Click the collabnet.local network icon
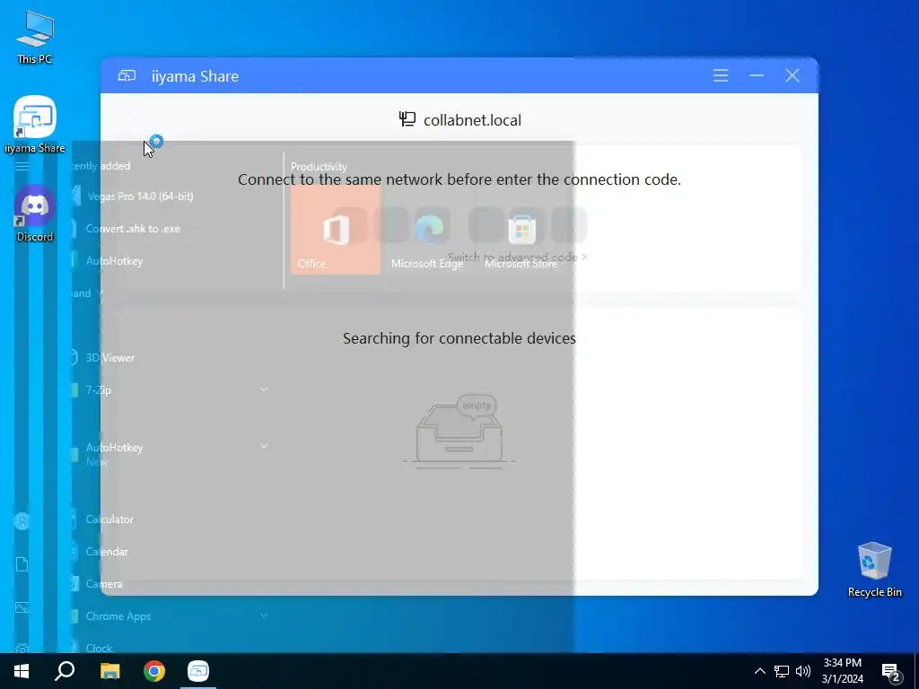Screen dimensions: 919x689 407,119
